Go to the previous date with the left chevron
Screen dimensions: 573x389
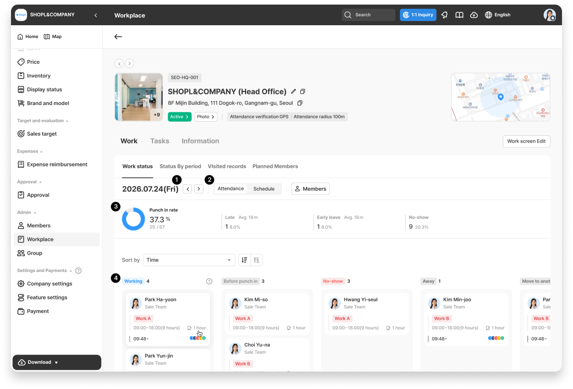pos(187,189)
